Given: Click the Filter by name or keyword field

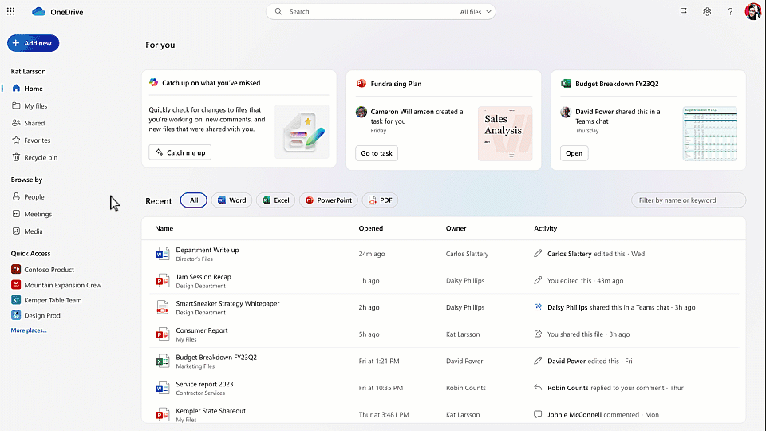Looking at the screenshot, I should [x=689, y=200].
